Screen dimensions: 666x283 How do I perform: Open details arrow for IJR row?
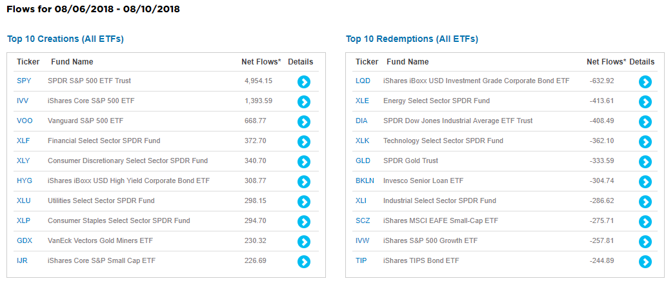(304, 261)
